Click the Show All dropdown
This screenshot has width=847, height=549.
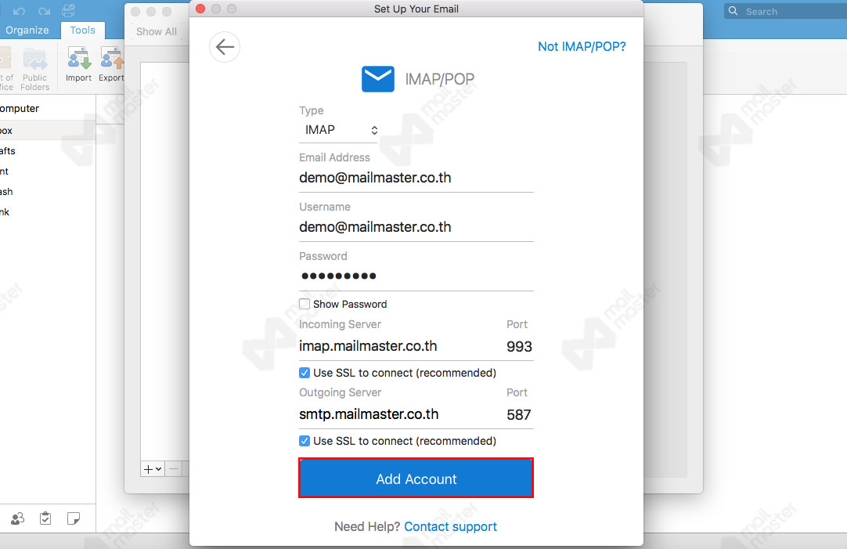click(x=156, y=31)
